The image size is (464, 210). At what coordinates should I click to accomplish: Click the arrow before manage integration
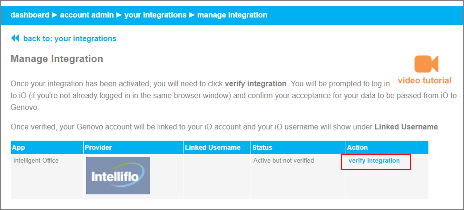coord(193,15)
